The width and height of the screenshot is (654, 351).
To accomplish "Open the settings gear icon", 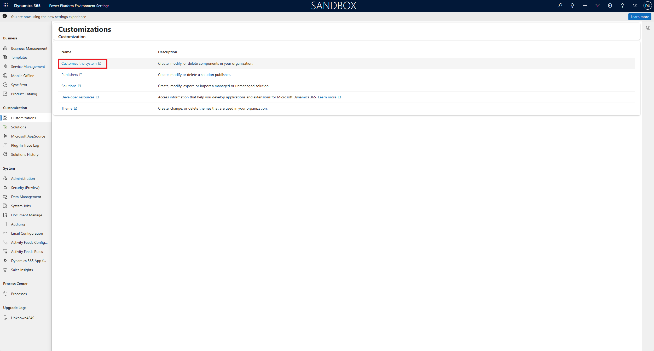I will (x=610, y=5).
